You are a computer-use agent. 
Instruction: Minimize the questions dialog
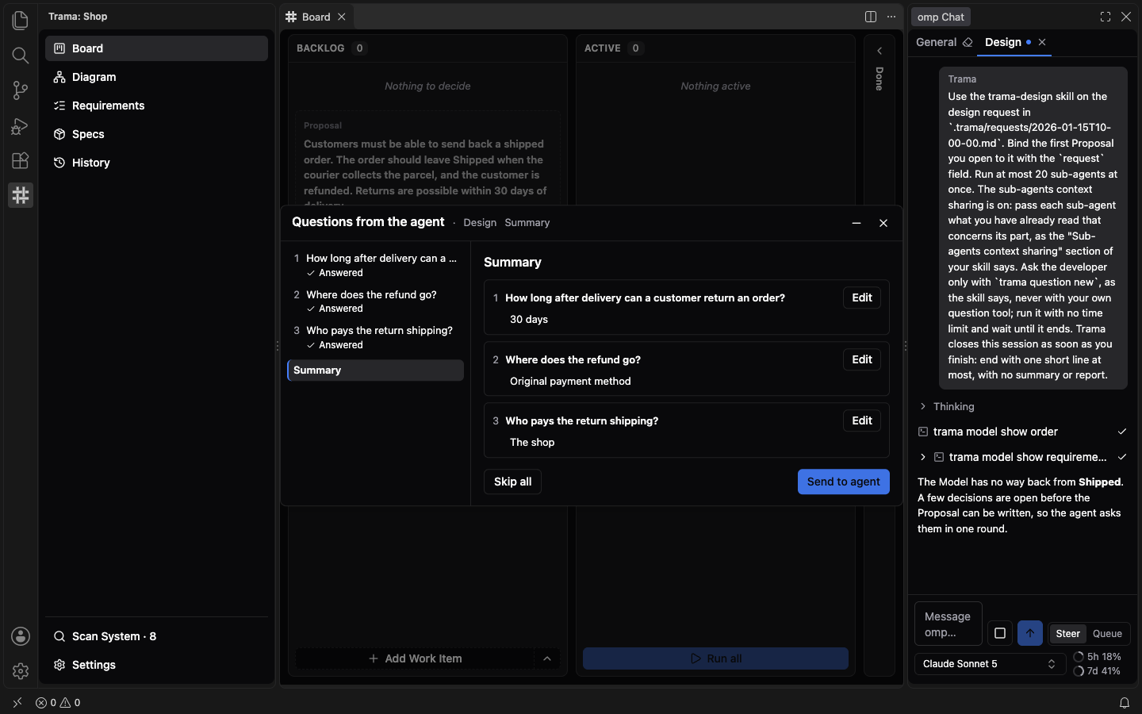click(856, 223)
